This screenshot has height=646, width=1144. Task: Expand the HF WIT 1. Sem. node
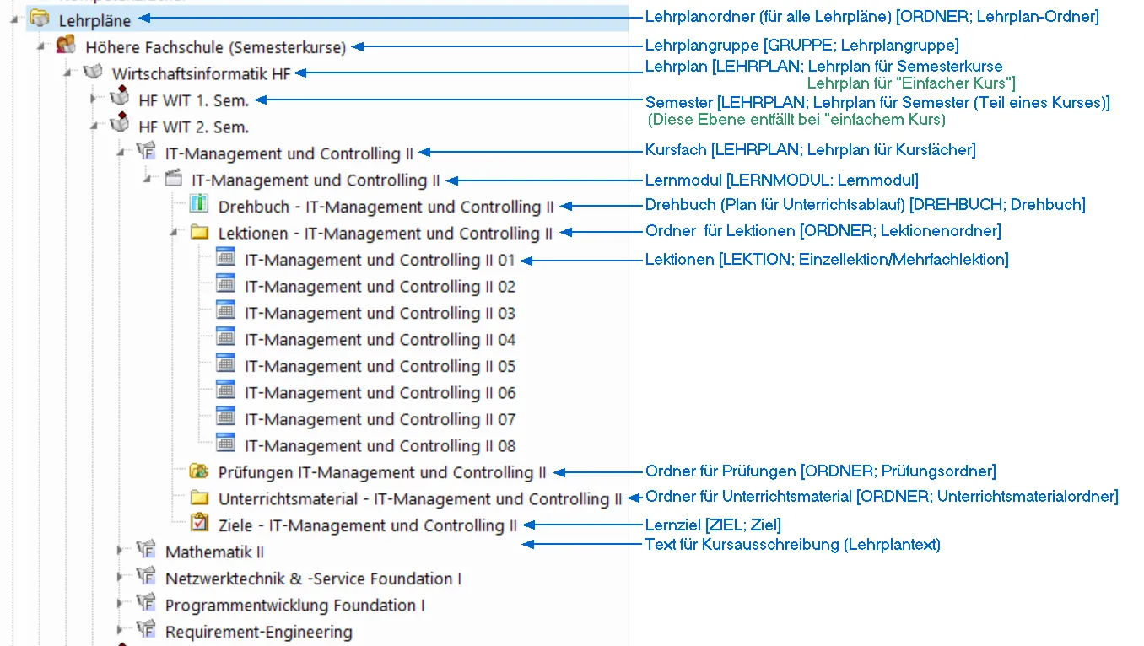click(x=94, y=100)
